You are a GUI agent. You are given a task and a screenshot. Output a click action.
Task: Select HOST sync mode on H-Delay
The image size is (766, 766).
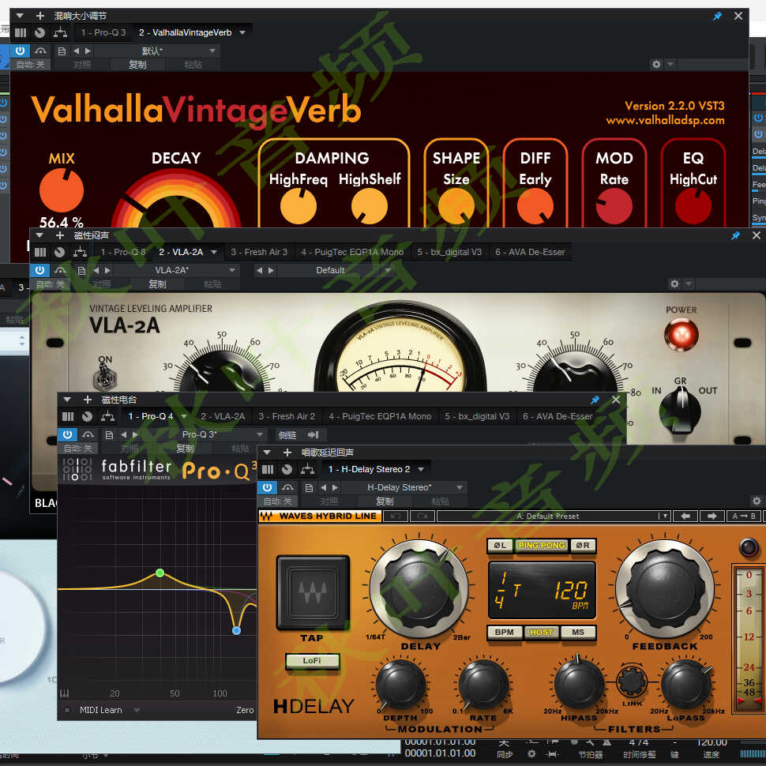pyautogui.click(x=541, y=632)
